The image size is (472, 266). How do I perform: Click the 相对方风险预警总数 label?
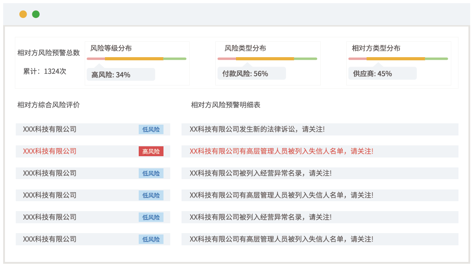pyautogui.click(x=49, y=53)
